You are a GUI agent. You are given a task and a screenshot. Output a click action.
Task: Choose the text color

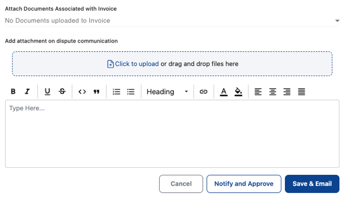224,92
